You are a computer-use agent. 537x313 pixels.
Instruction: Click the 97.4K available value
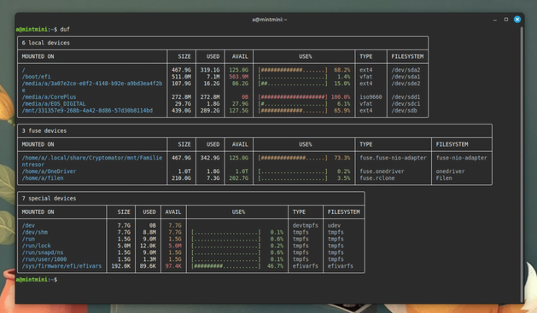pyautogui.click(x=173, y=266)
